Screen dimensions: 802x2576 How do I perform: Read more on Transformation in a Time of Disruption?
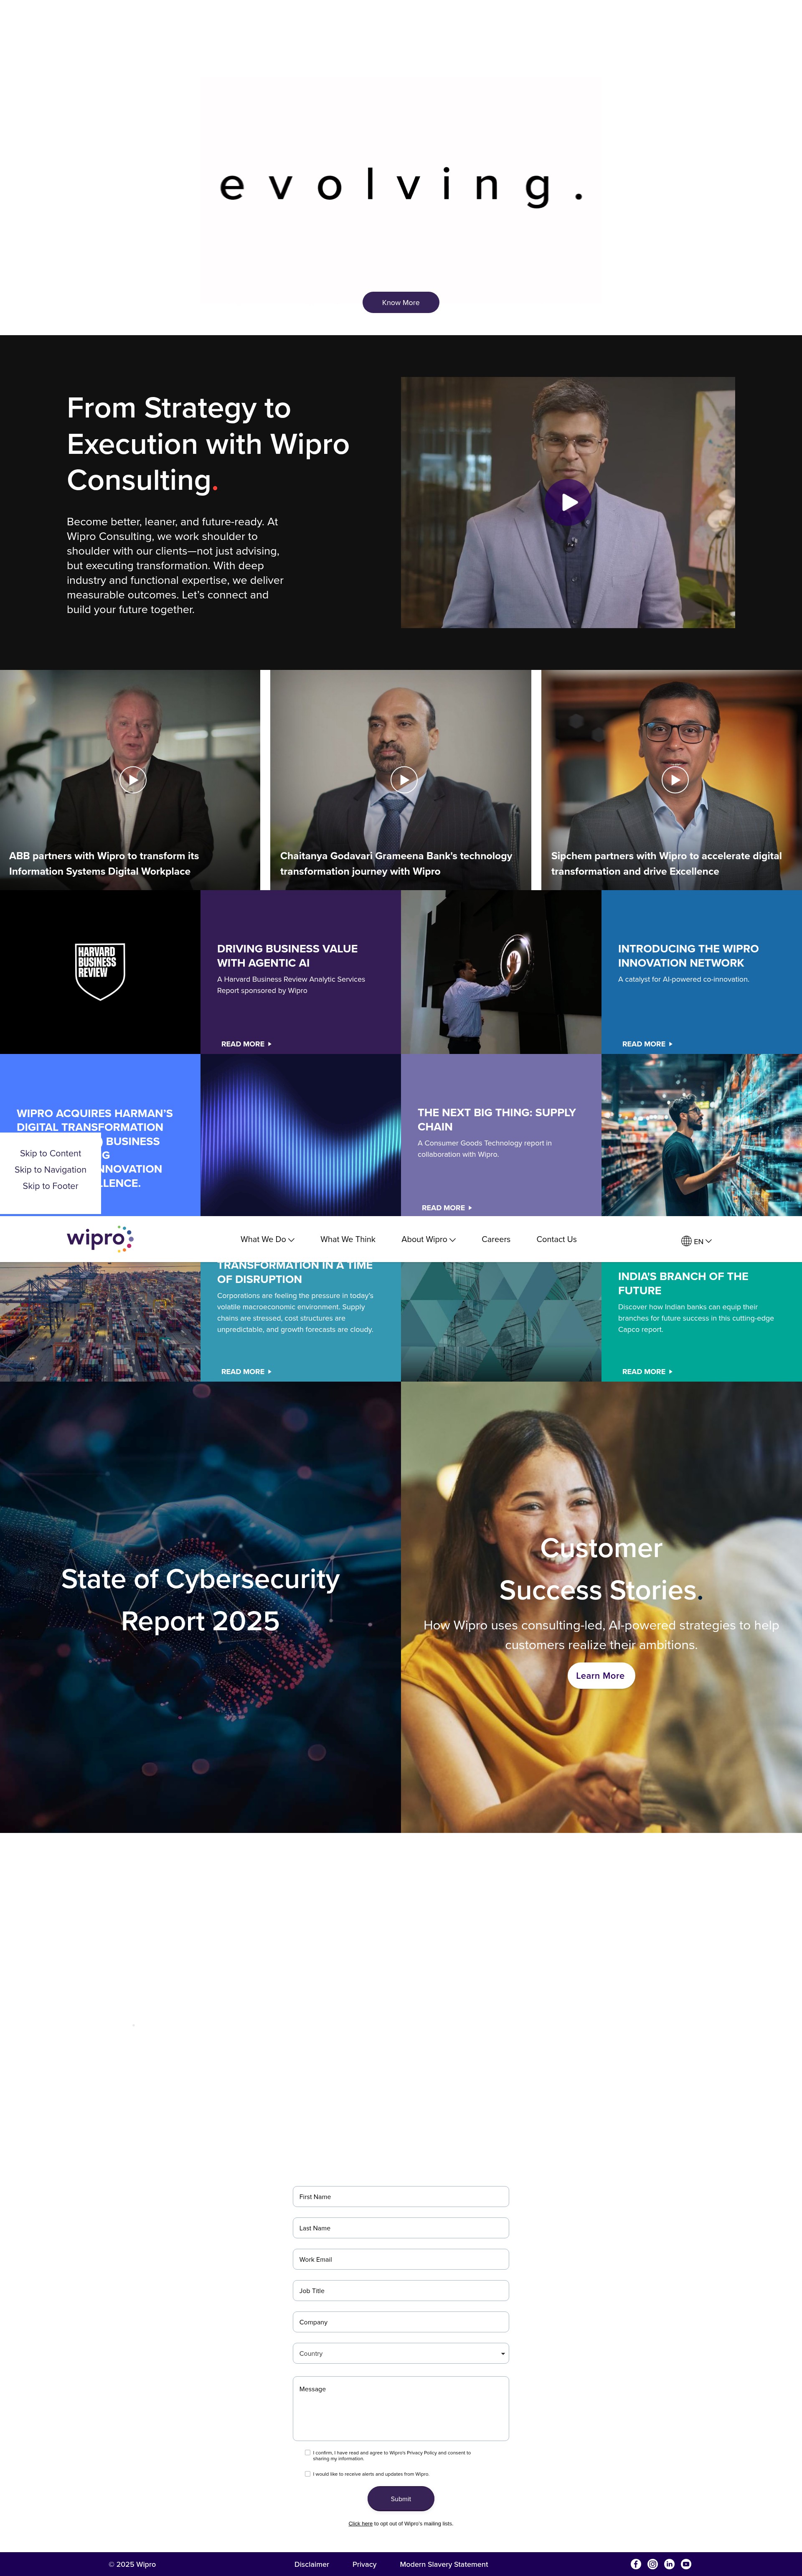[x=246, y=1372]
